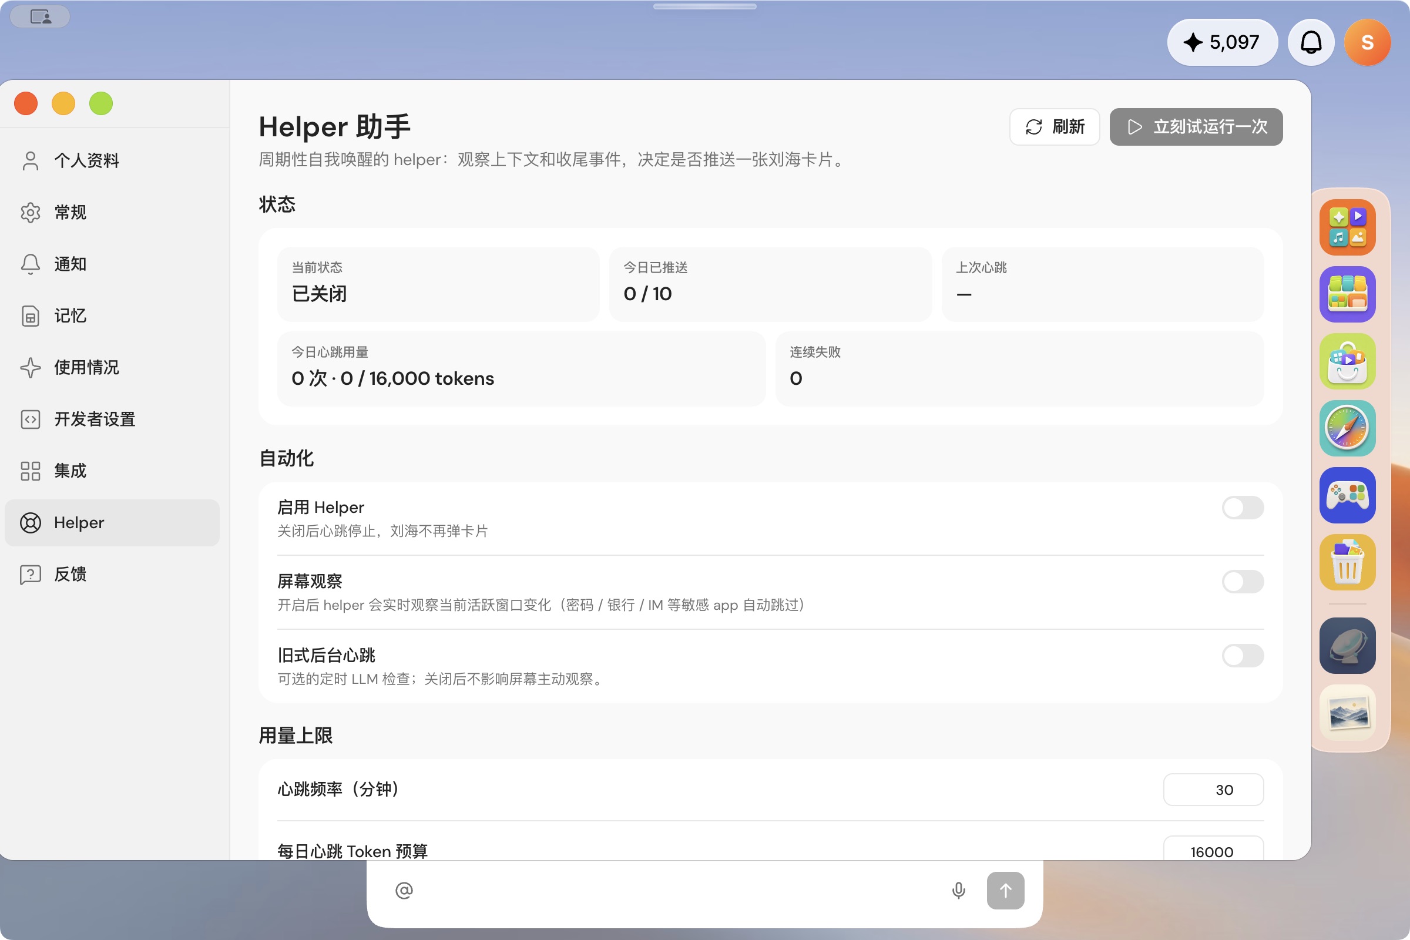The height and width of the screenshot is (940, 1410).
Task: Toggle 旧式后台心跳 switch
Action: pos(1243,656)
